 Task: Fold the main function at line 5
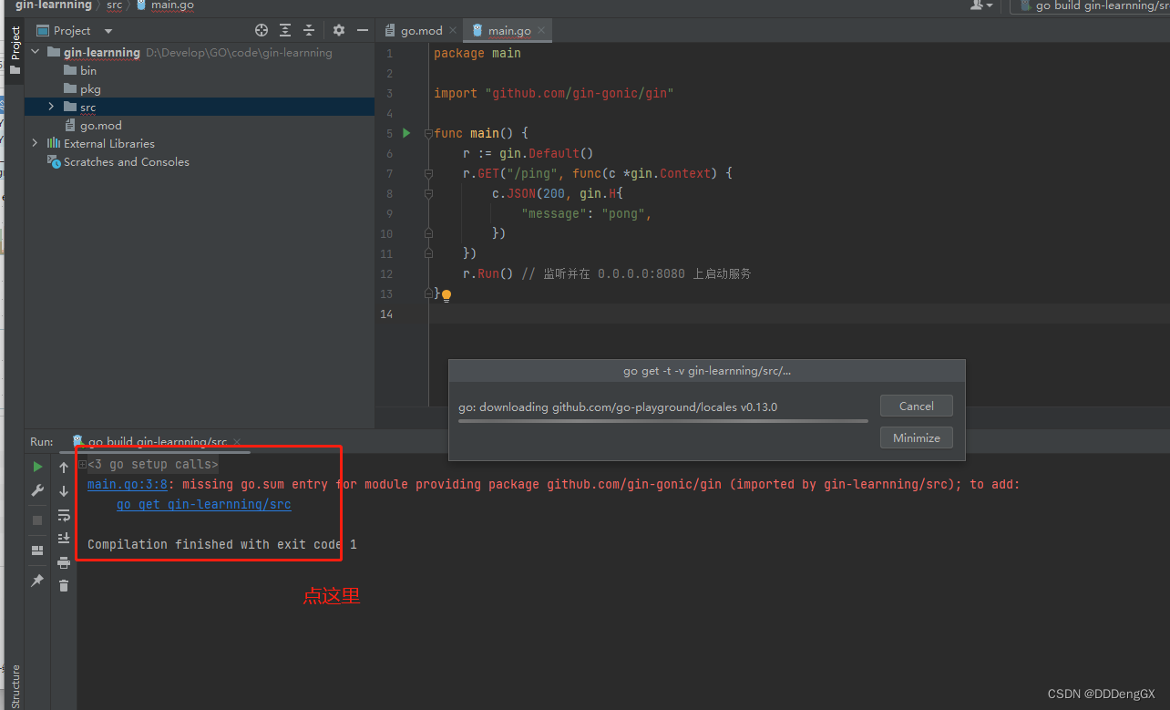coord(428,133)
